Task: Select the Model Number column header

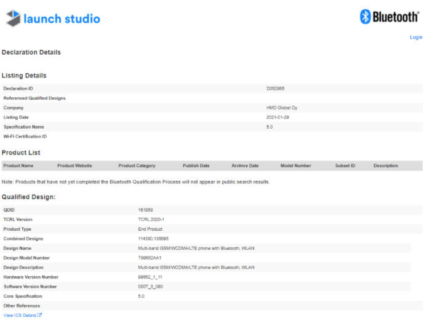Action: [x=295, y=165]
